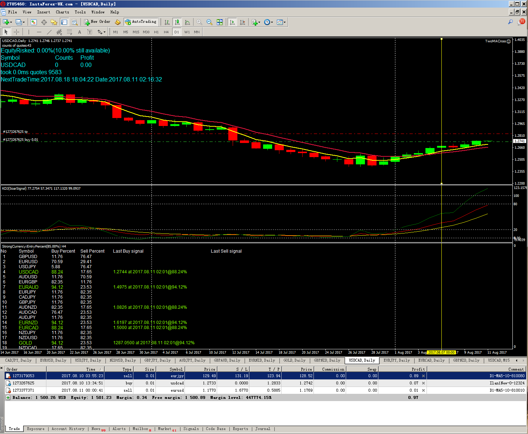Expand the Periods dropdown arrow
528x434 pixels.
(x=272, y=22)
